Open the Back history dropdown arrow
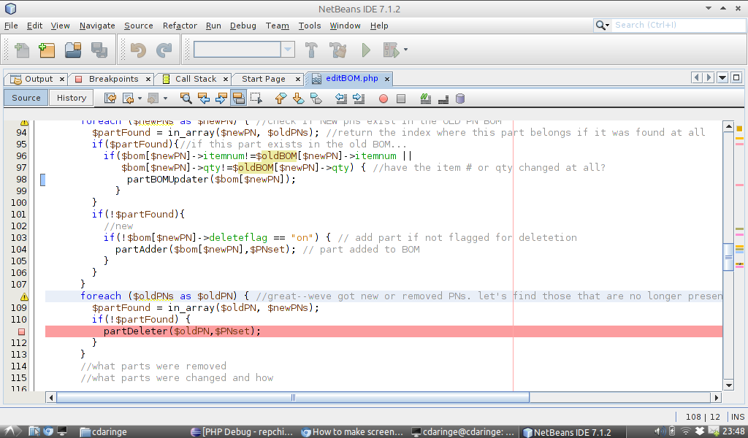Image resolution: width=748 pixels, height=438 pixels. click(140, 99)
